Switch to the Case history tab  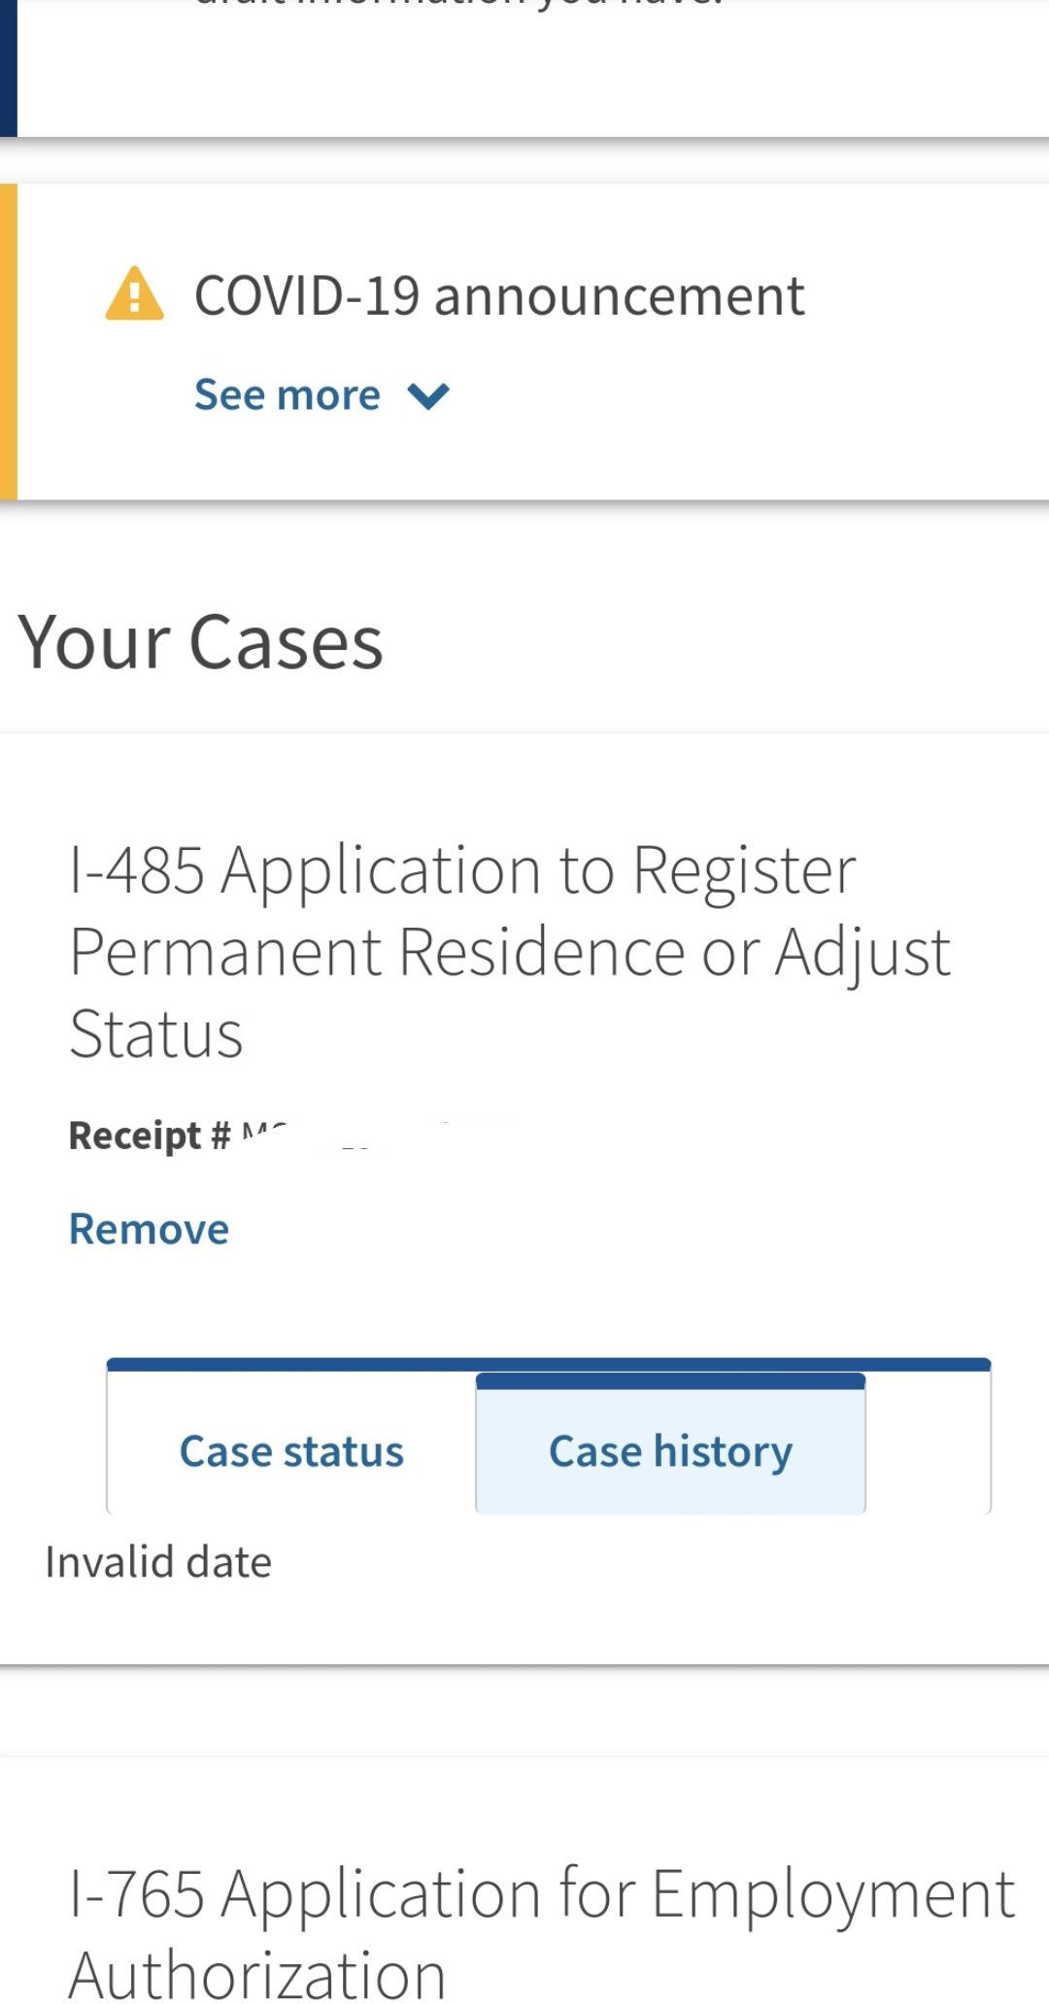[x=670, y=1451]
